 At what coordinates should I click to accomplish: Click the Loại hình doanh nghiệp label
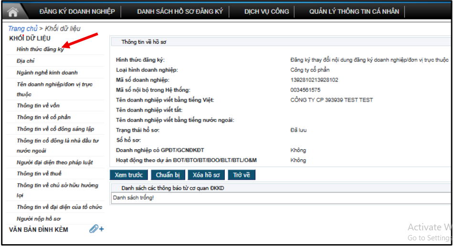(x=147, y=70)
